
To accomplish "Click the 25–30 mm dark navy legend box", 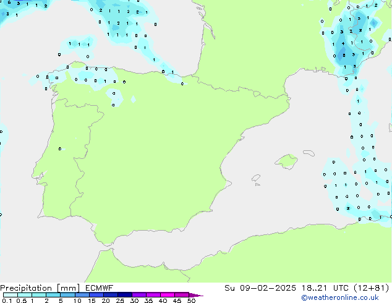I will coord(124,295).
